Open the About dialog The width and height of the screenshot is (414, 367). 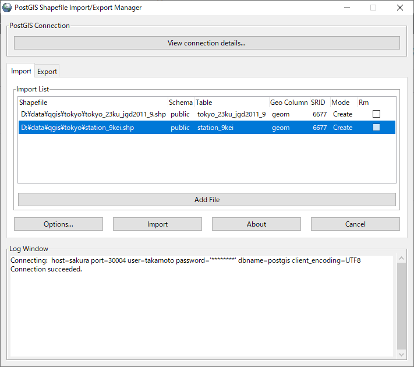click(x=256, y=224)
